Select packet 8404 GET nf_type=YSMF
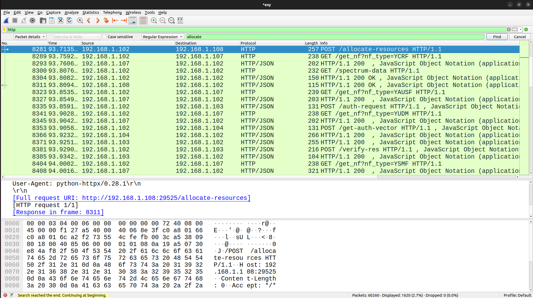Image resolution: width=533 pixels, height=298 pixels. click(260, 164)
